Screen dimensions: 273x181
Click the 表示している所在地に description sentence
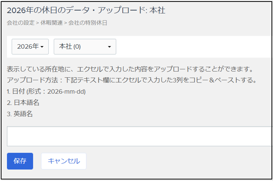tap(130, 69)
